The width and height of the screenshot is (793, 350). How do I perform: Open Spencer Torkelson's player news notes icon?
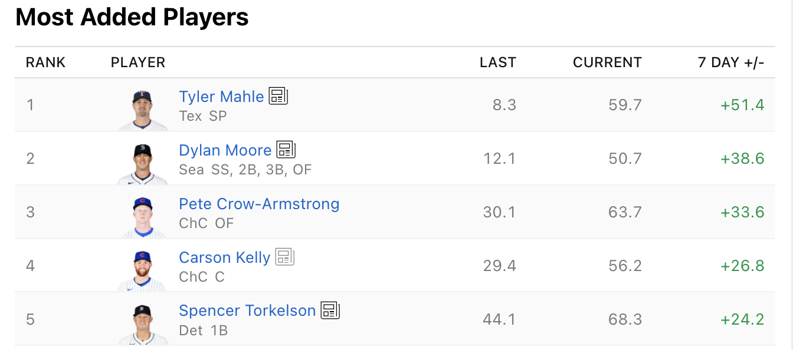click(x=330, y=310)
